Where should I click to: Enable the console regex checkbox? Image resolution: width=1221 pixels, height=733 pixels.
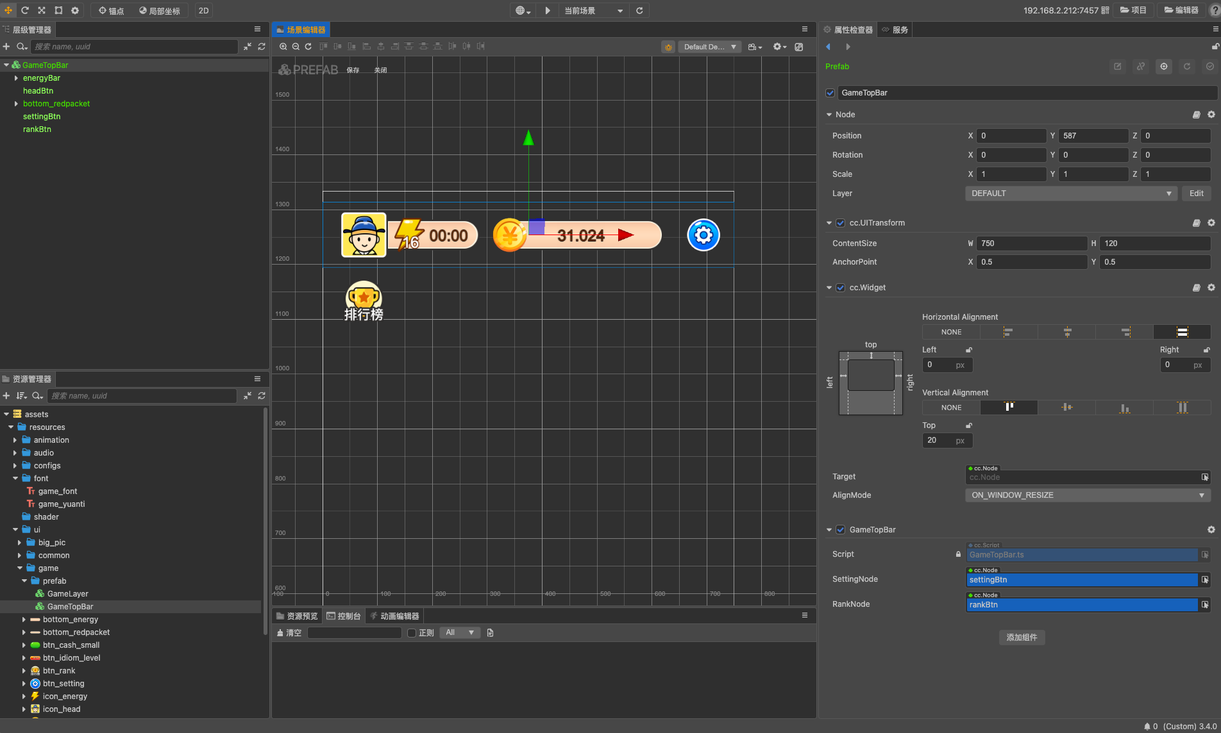pyautogui.click(x=412, y=633)
